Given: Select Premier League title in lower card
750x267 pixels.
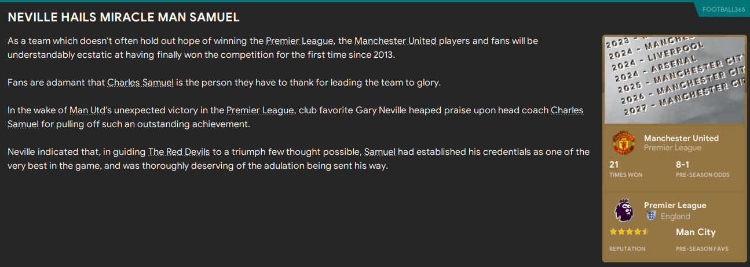Looking at the screenshot, I should [675, 205].
